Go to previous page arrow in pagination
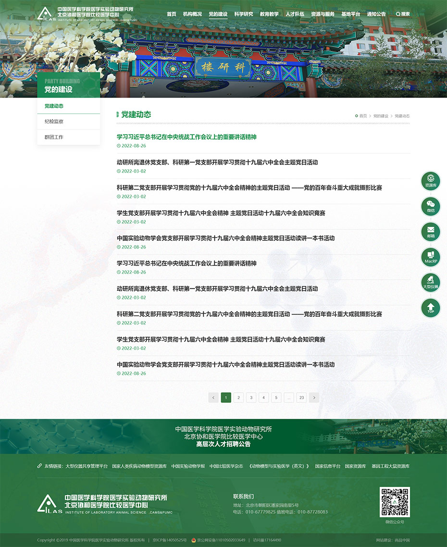This screenshot has width=447, height=547. click(213, 398)
